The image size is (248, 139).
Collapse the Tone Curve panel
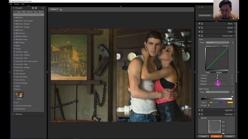tap(234, 36)
